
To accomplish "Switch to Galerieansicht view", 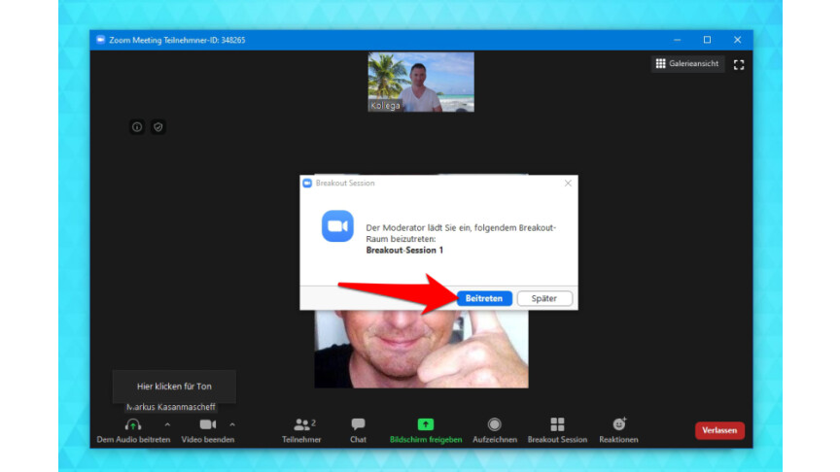I will point(687,64).
